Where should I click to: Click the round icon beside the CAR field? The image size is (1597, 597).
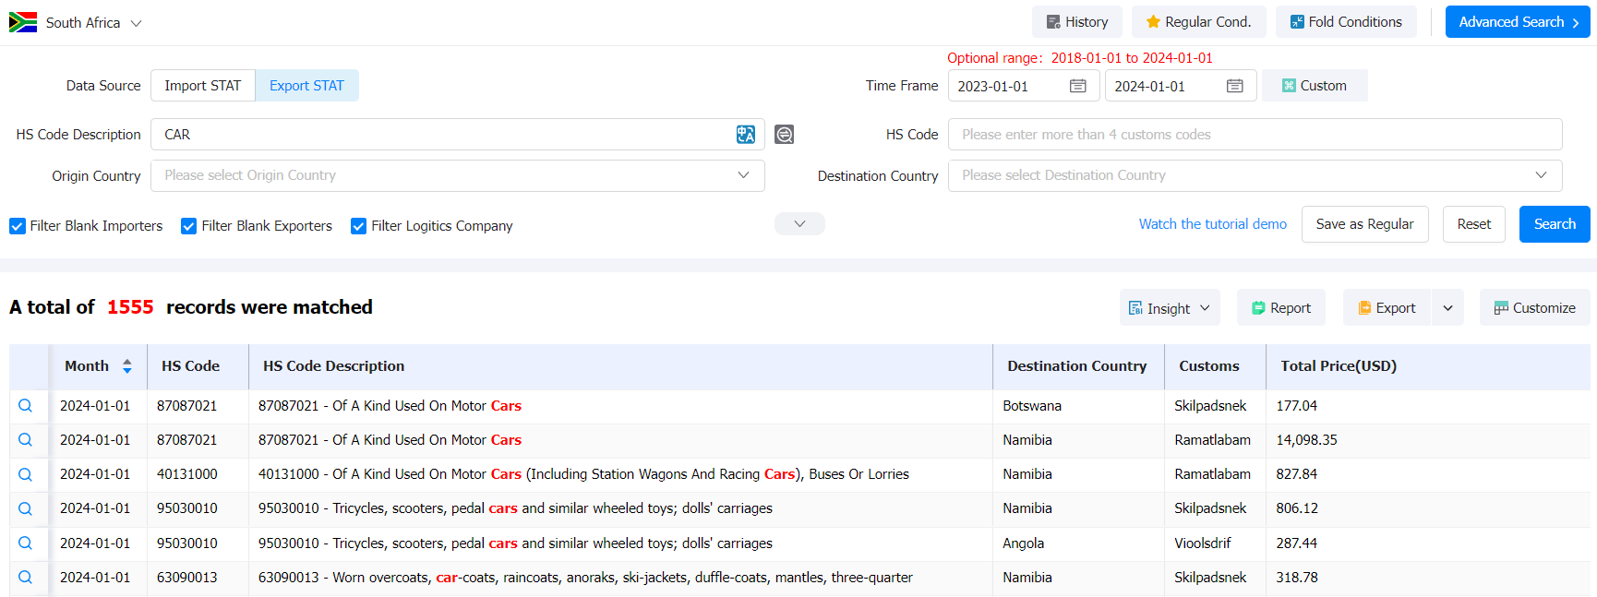[x=784, y=135]
